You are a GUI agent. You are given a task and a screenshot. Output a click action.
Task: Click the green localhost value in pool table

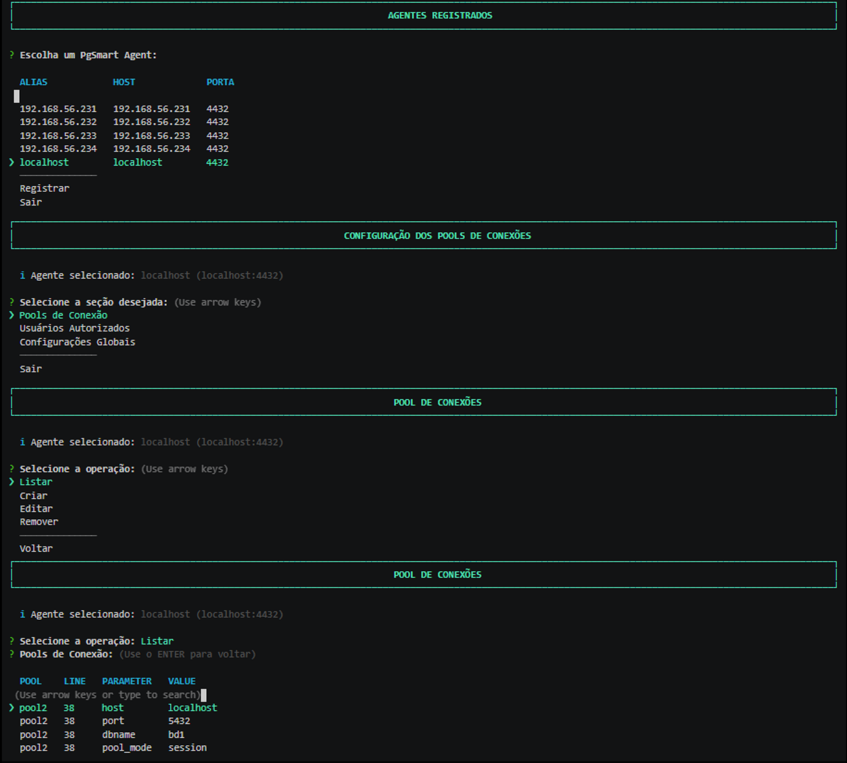click(193, 708)
